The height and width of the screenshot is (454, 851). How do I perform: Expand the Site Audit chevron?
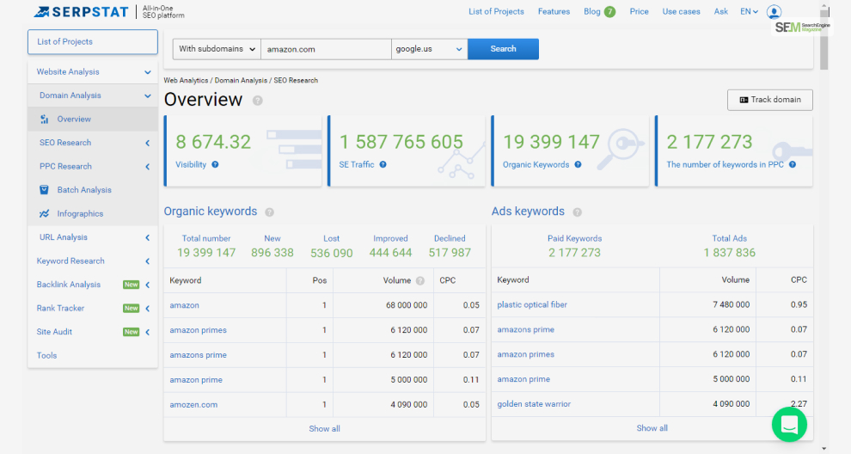point(148,332)
